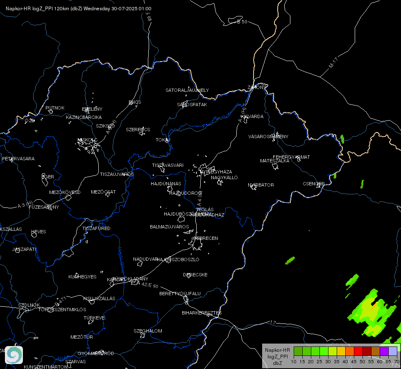Select the 10-15 dBZ dark green legend swatch
Screen dimensions: 401x369
coord(298,351)
